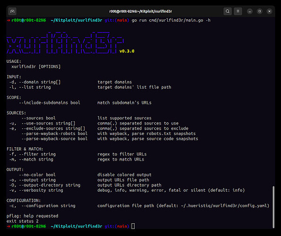
Task: Click the git:(main) label on bottom prompt
Action: pyautogui.click(x=117, y=227)
